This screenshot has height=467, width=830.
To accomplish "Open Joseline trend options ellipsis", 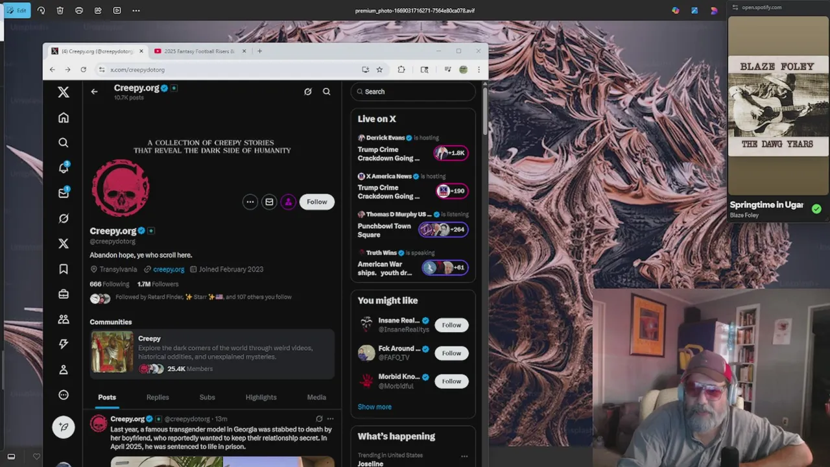I will tap(464, 456).
